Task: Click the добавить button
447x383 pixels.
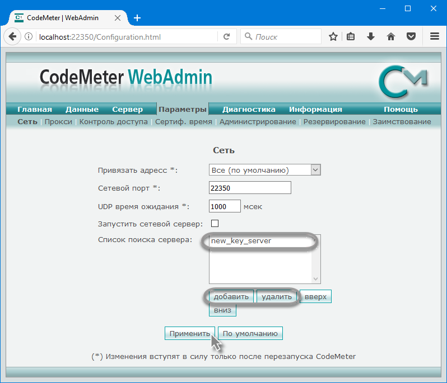Action: (231, 296)
